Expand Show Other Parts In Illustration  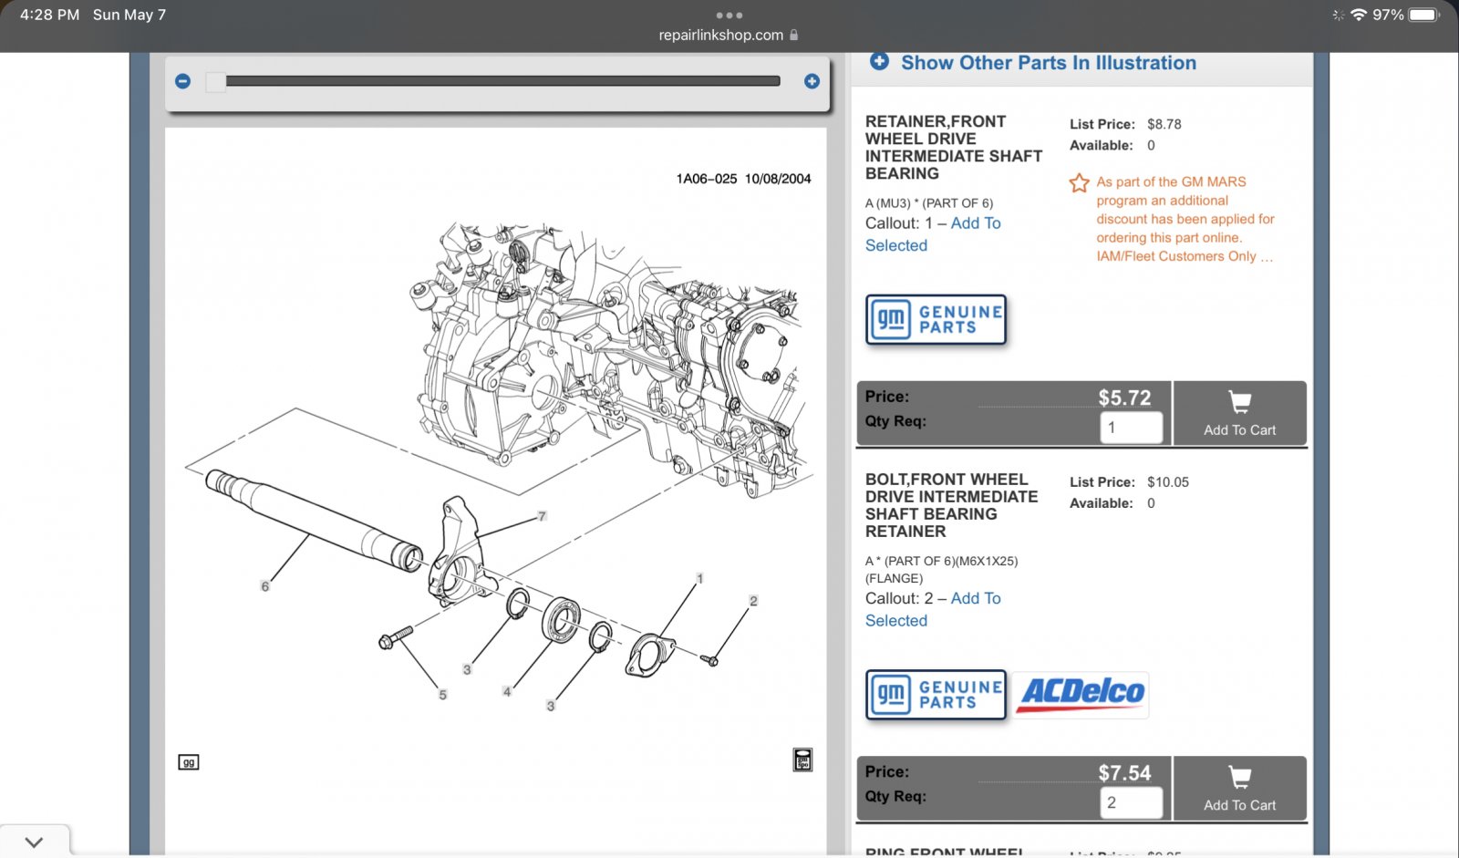click(1033, 62)
